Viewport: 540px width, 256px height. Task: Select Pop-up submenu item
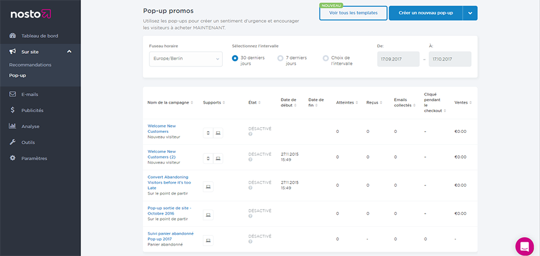(18, 76)
